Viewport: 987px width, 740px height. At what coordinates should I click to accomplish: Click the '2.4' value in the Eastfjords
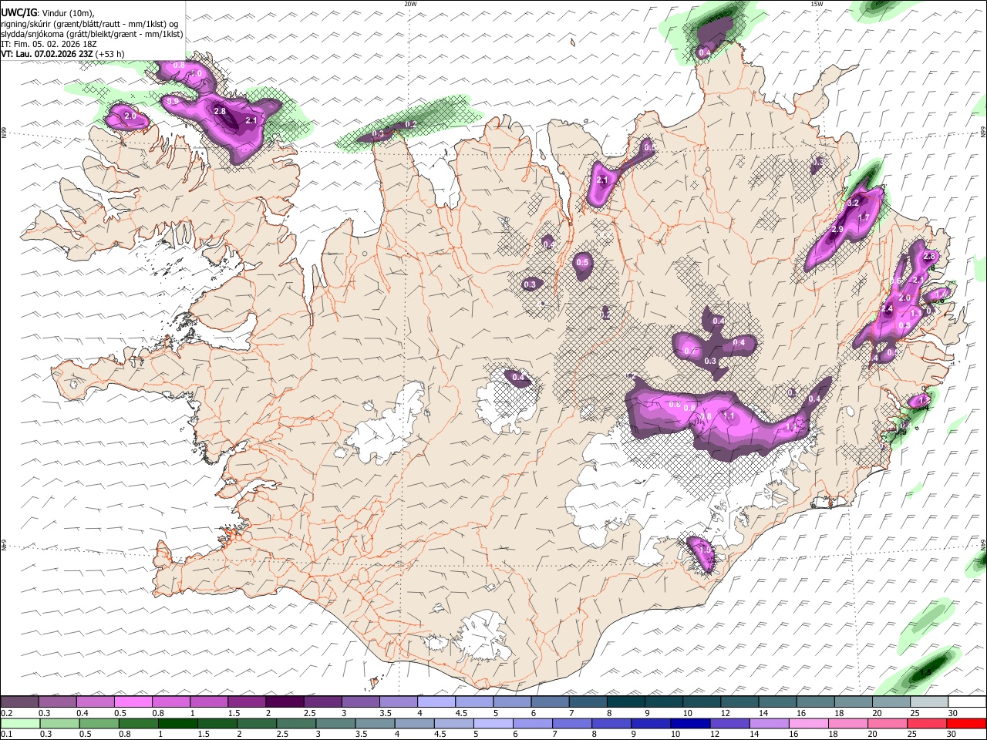point(887,309)
